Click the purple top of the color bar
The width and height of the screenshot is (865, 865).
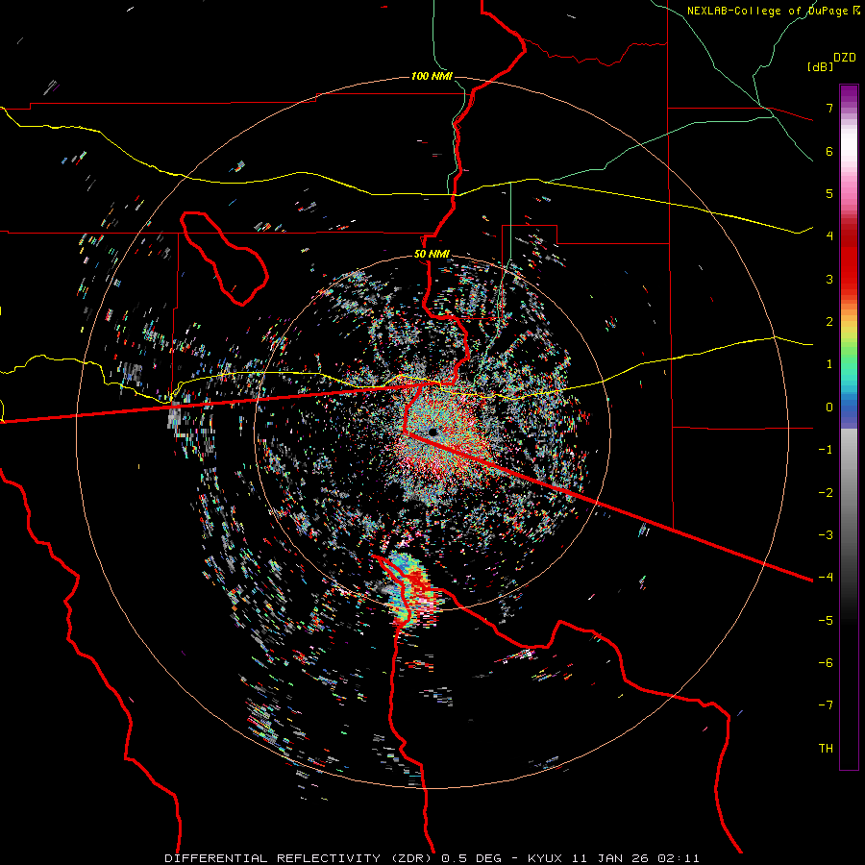pos(849,94)
